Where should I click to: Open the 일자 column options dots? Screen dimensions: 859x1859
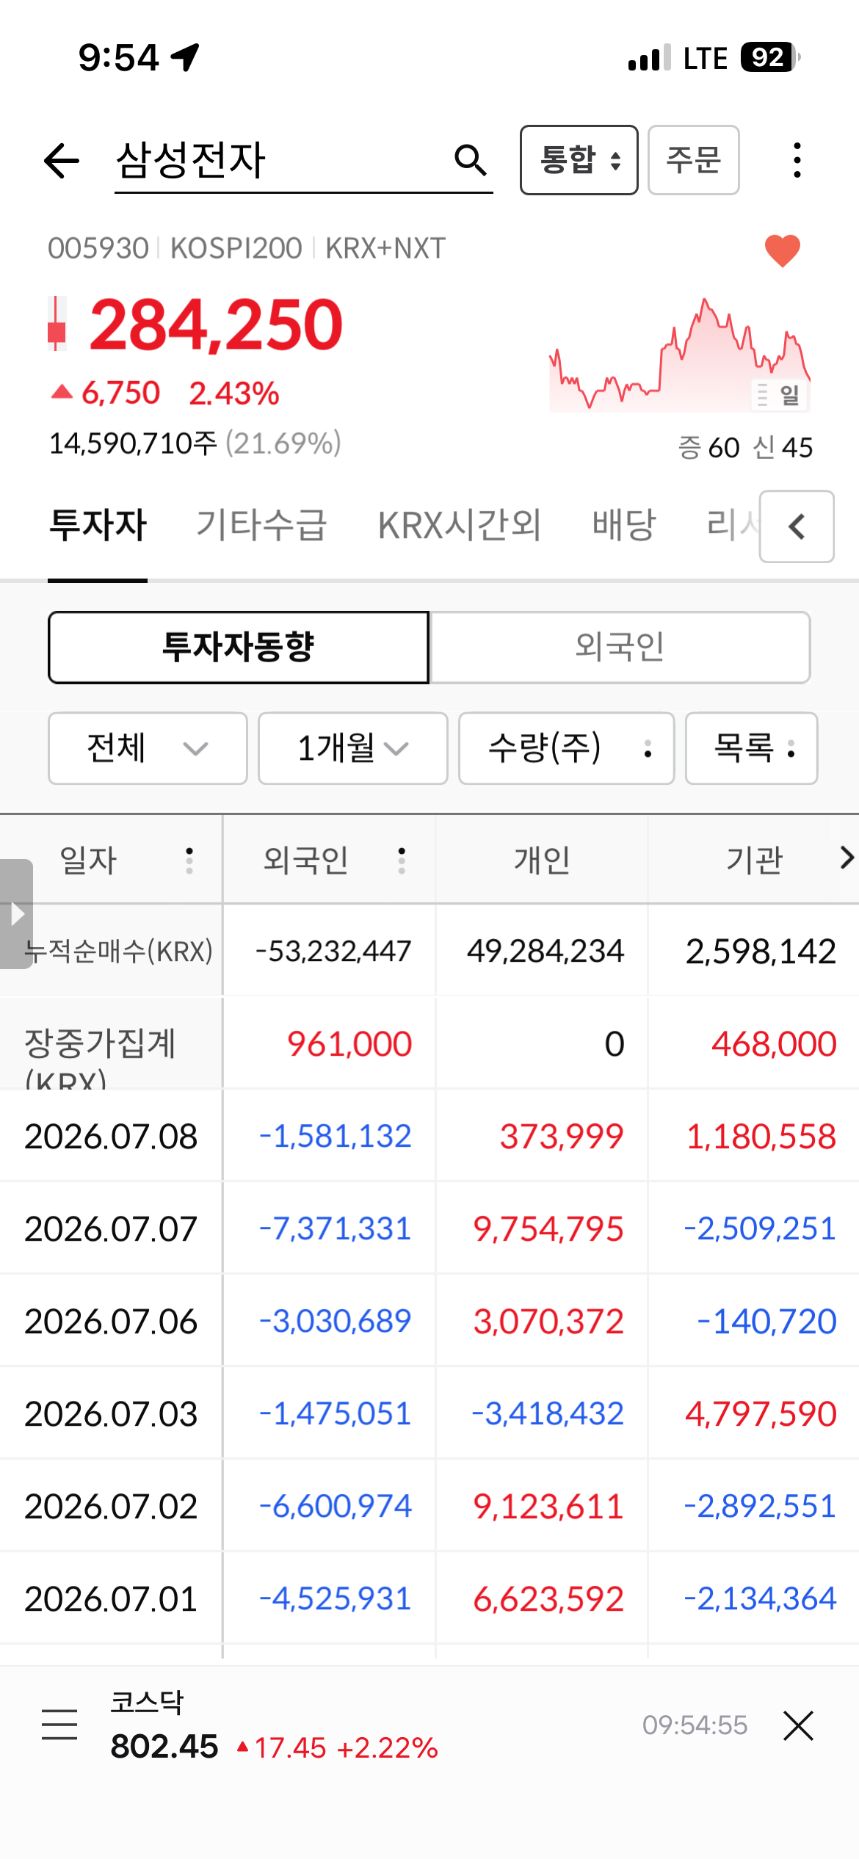point(189,860)
